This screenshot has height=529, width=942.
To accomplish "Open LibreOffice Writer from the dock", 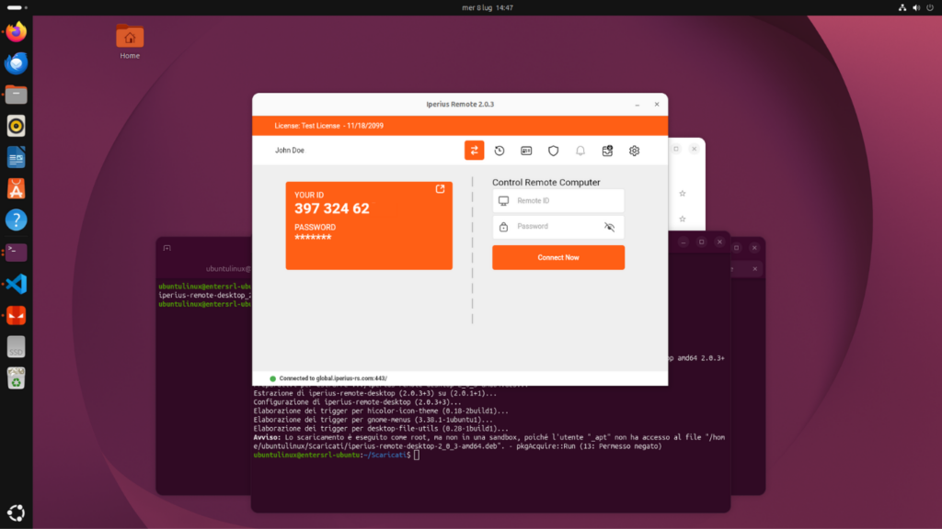I will 17,158.
